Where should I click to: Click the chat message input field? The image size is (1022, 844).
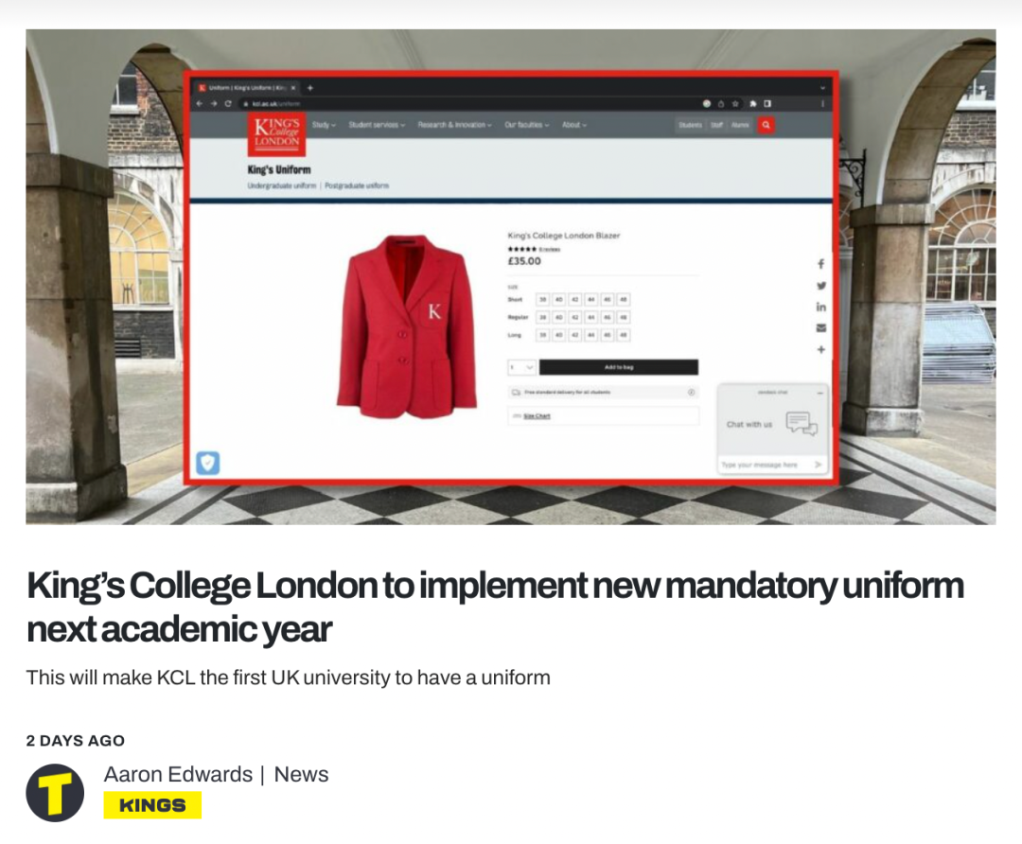coord(766,465)
